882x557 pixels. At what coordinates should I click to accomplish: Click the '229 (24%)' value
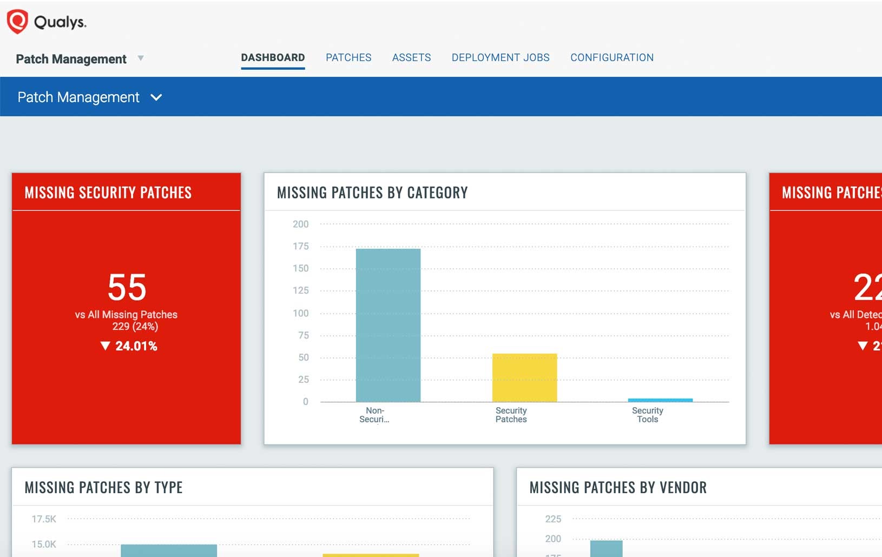135,326
